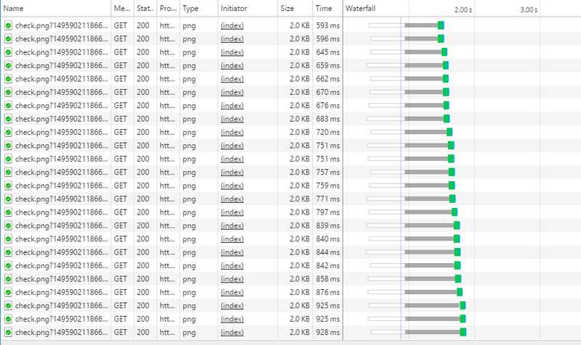Image resolution: width=581 pixels, height=345 pixels.
Task: Open the (index) initiator link for the 720 ms request
Action: 232,132
